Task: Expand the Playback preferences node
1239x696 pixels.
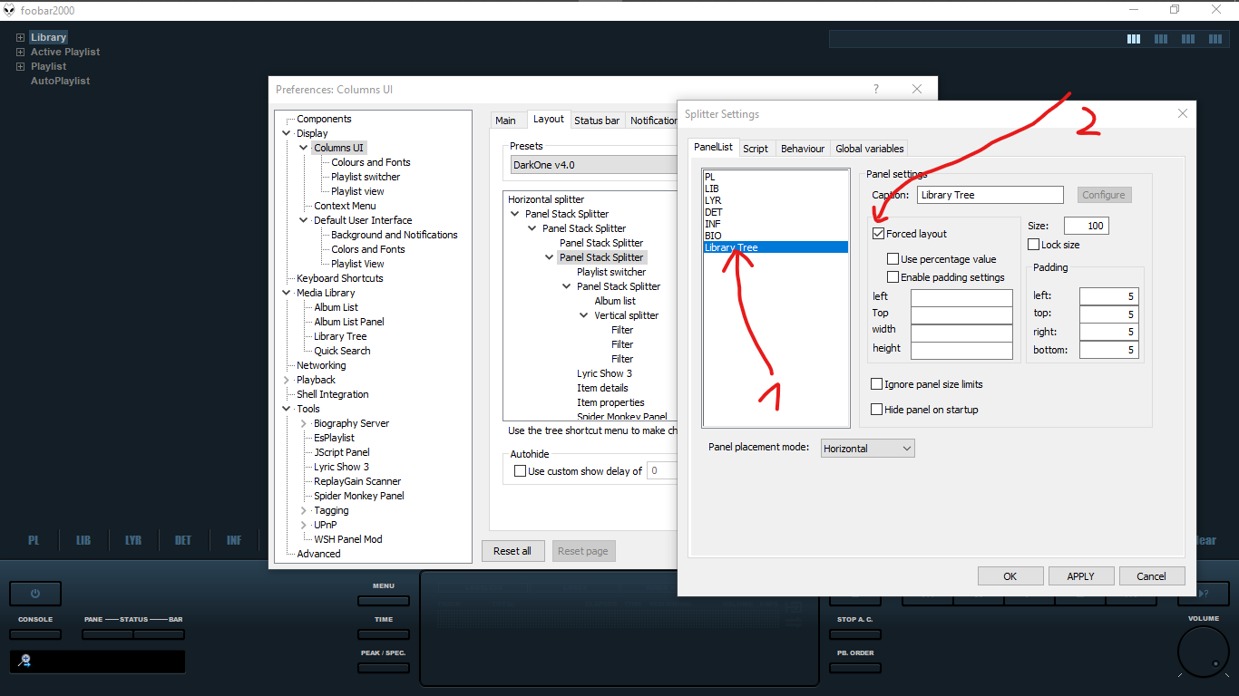Action: pos(287,380)
